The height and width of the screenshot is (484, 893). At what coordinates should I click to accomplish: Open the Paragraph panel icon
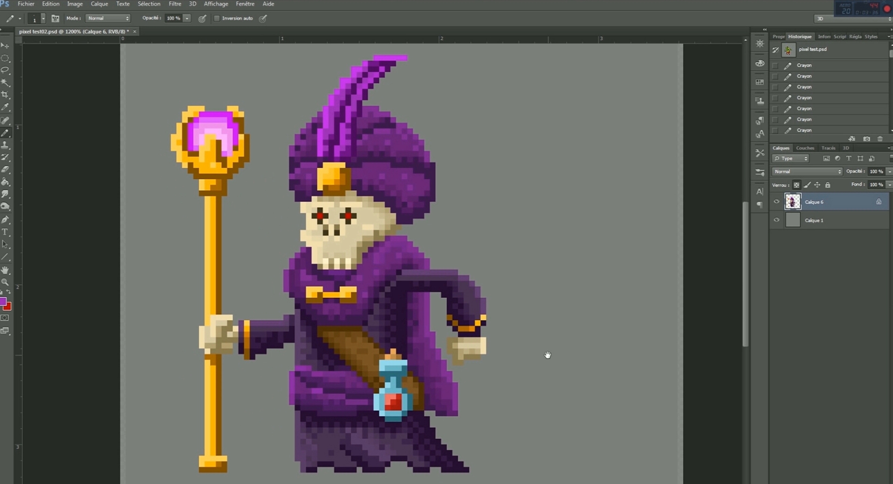point(760,205)
